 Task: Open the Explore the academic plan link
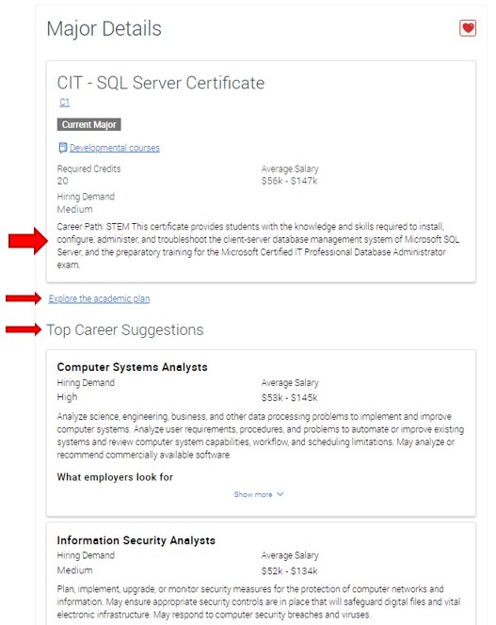(x=99, y=298)
